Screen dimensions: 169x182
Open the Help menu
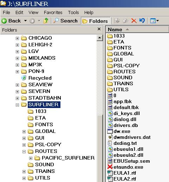tap(89, 13)
